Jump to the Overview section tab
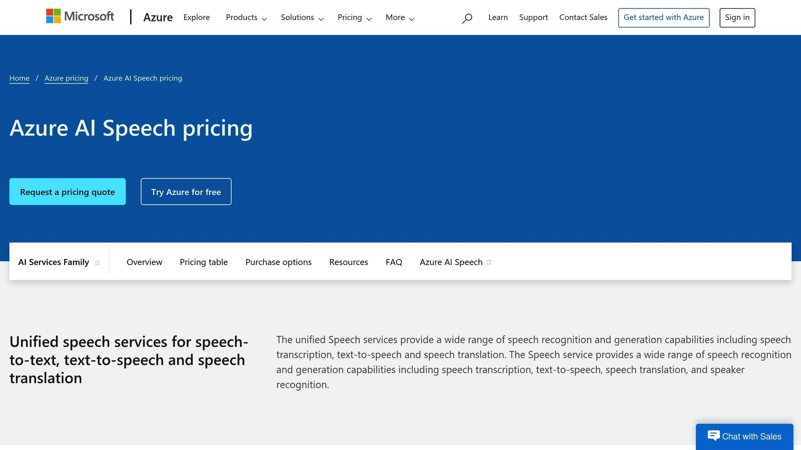 [x=144, y=262]
